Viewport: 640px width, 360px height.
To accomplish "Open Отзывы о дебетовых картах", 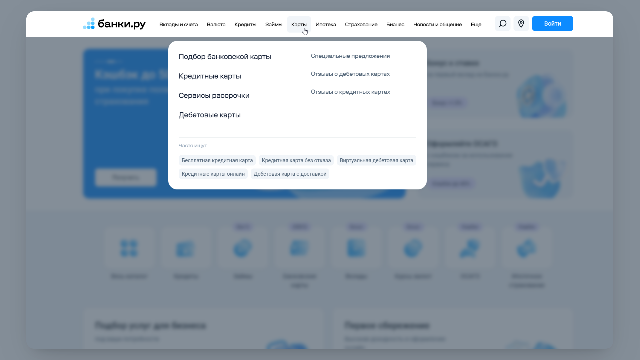I will (350, 74).
